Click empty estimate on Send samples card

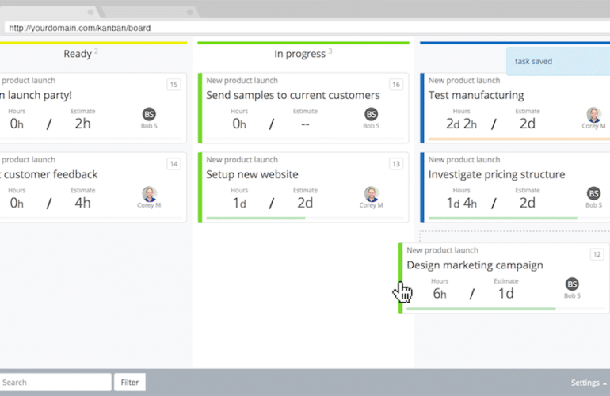(305, 124)
